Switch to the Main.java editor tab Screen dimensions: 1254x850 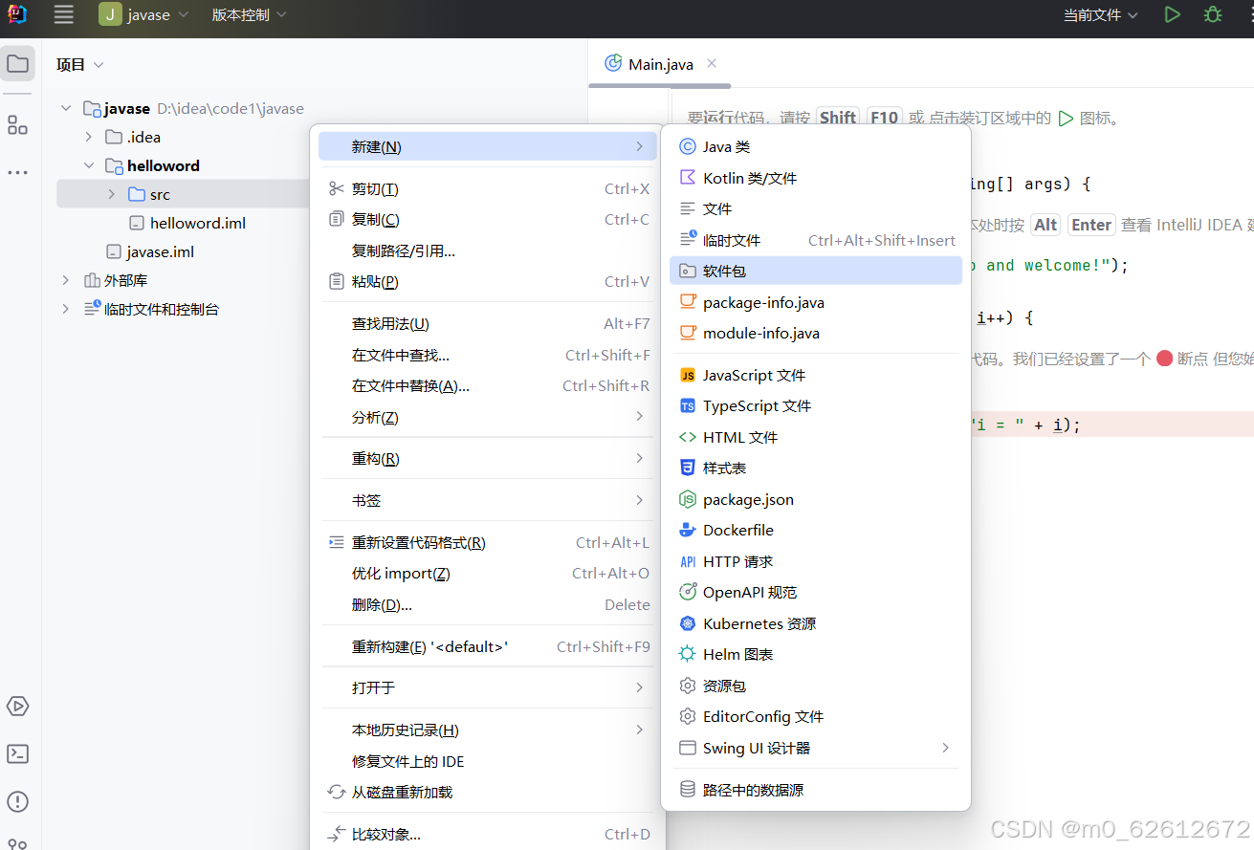pos(658,63)
